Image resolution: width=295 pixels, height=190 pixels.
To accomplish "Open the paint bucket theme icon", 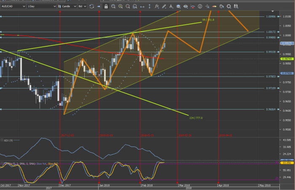I will [x=222, y=6].
